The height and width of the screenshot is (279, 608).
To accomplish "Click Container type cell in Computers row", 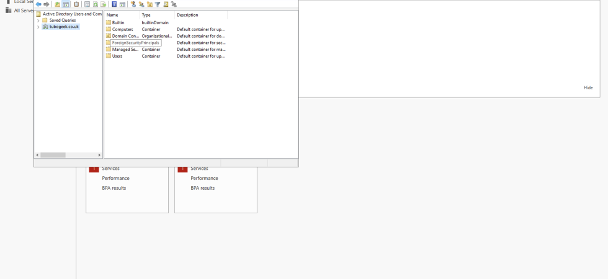I will pos(151,29).
